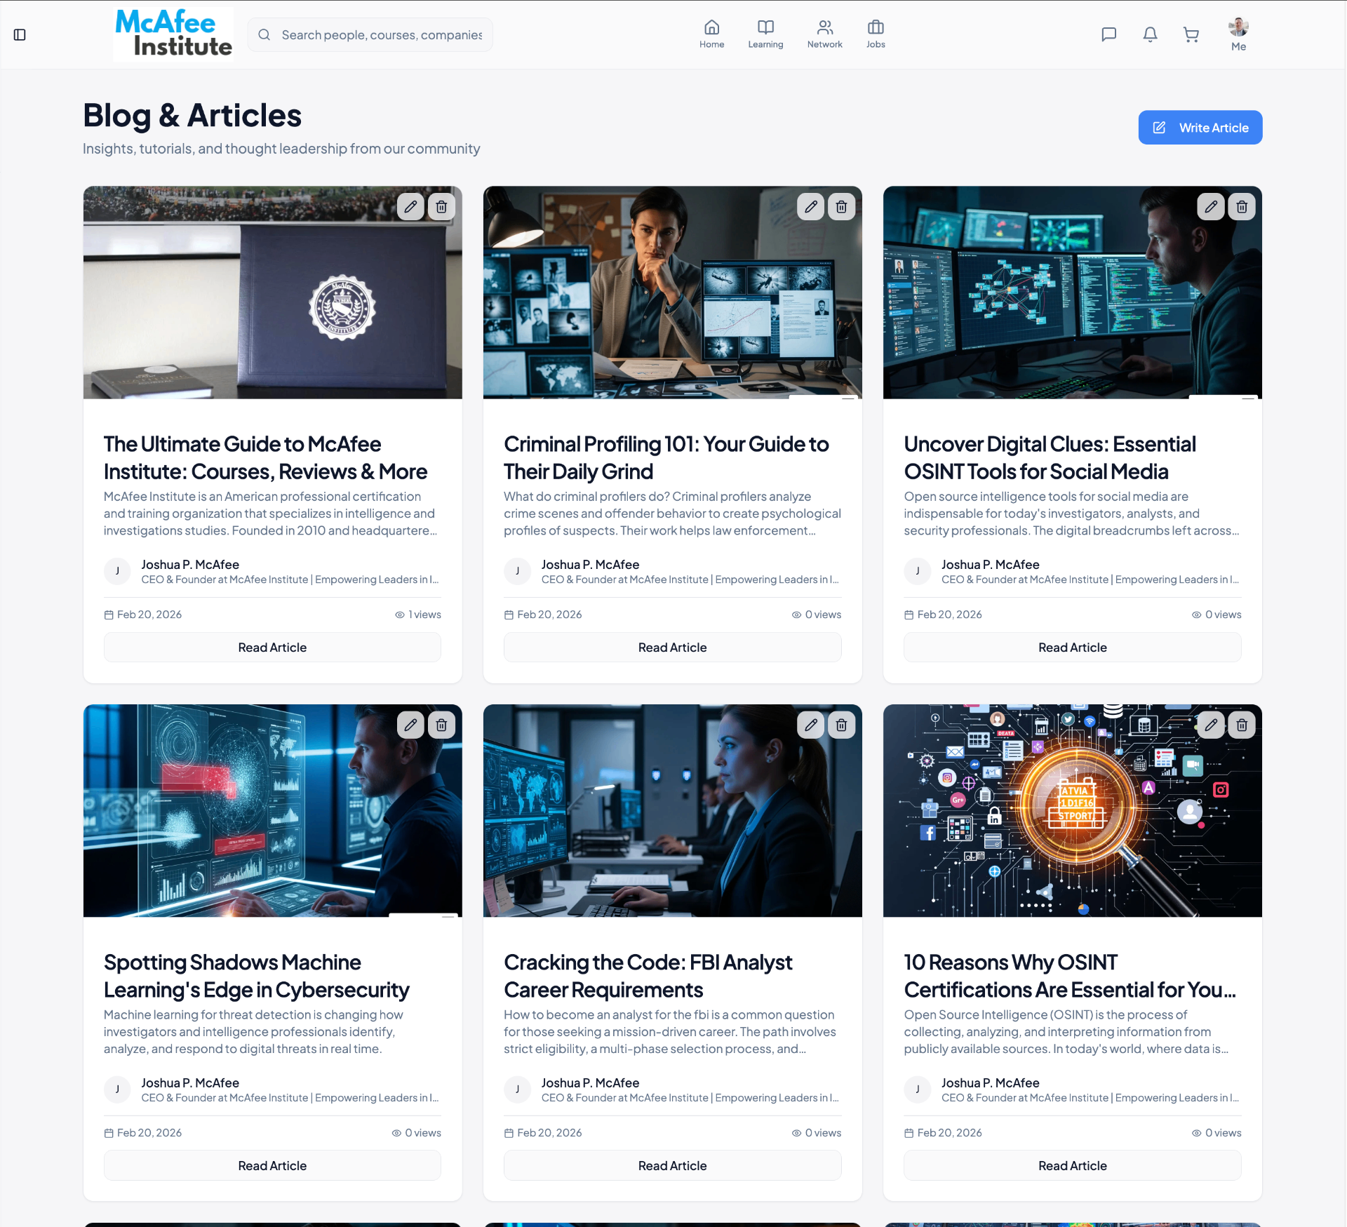
Task: Edit the 10 Reasons Why OSINT article
Action: click(1211, 725)
